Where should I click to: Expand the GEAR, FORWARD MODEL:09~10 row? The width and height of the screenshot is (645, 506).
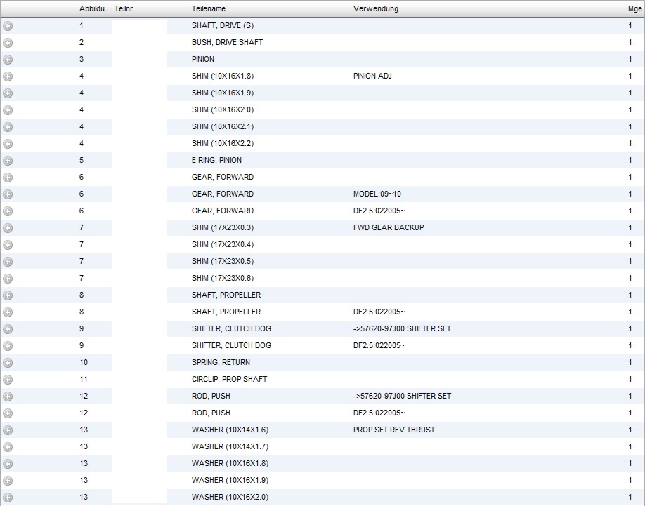tap(8, 194)
